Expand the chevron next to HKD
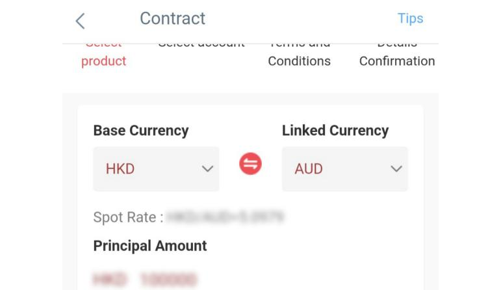This screenshot has width=501, height=290. (207, 168)
